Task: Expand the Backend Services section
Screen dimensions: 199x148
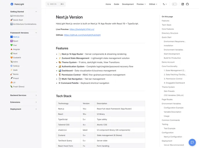Action: pos(36,95)
